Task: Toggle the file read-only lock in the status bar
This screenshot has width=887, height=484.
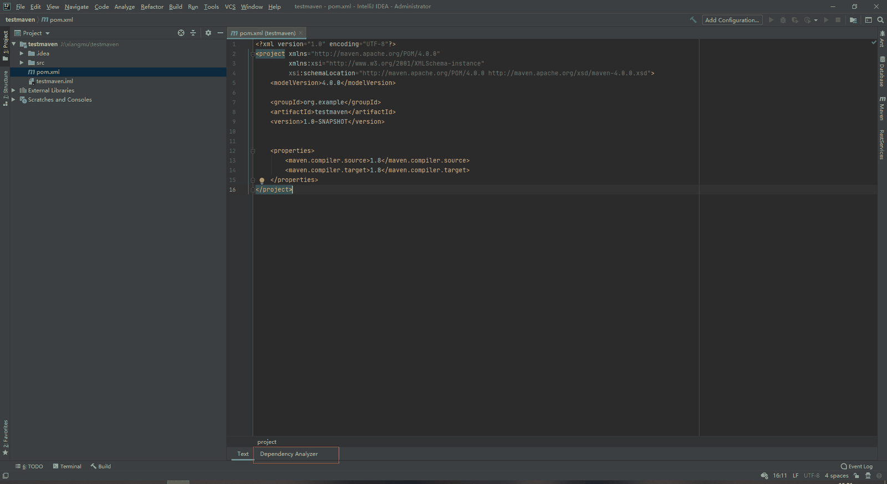Action: tap(857, 476)
